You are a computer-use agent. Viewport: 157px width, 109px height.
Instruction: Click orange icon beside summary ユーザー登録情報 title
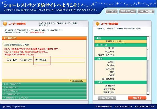pyautogui.click(x=98, y=24)
